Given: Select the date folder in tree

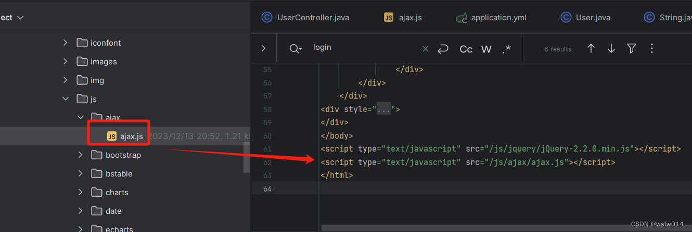Looking at the screenshot, I should pos(113,211).
